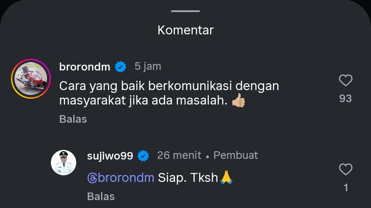Follow the @brorondm mention link

121,177
